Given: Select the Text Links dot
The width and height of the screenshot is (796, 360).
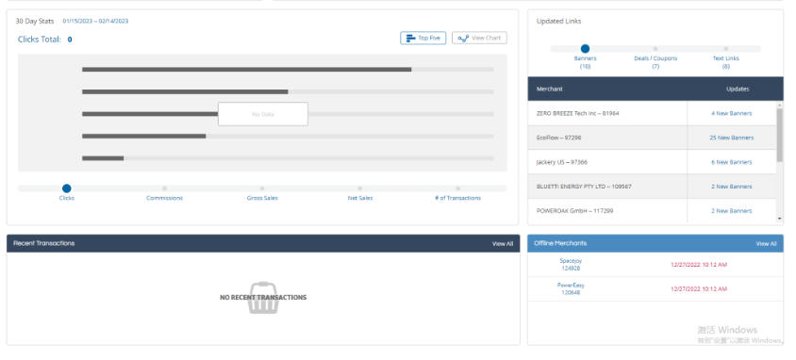Looking at the screenshot, I should 726,49.
